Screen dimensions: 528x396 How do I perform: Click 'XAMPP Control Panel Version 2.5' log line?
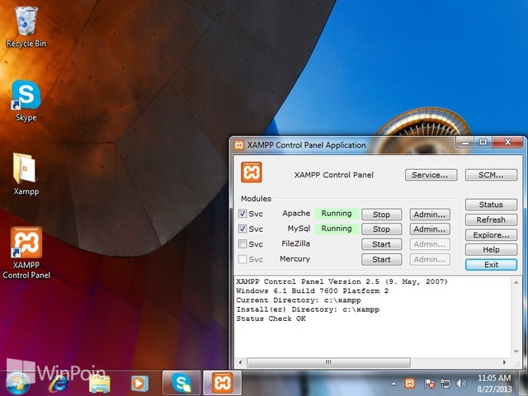point(342,281)
